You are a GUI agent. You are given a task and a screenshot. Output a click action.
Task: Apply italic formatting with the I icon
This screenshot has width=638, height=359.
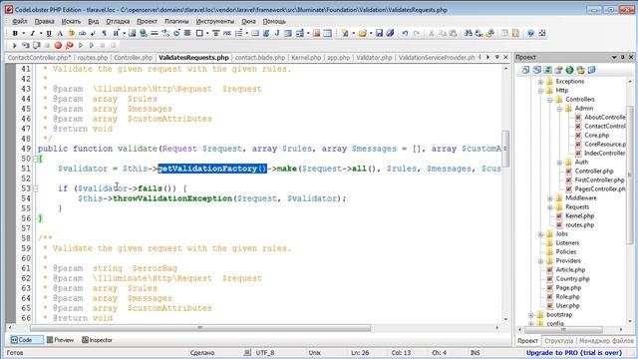(32, 33)
